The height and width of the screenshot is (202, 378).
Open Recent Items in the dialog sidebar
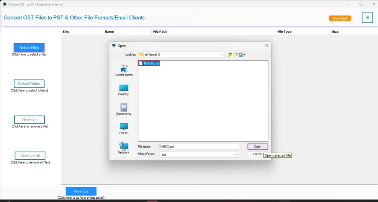pos(123,70)
